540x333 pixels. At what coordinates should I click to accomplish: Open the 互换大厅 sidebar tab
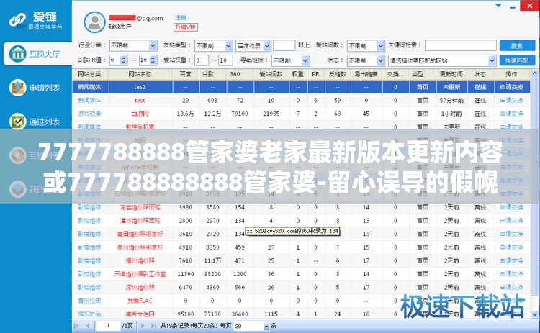pyautogui.click(x=37, y=54)
